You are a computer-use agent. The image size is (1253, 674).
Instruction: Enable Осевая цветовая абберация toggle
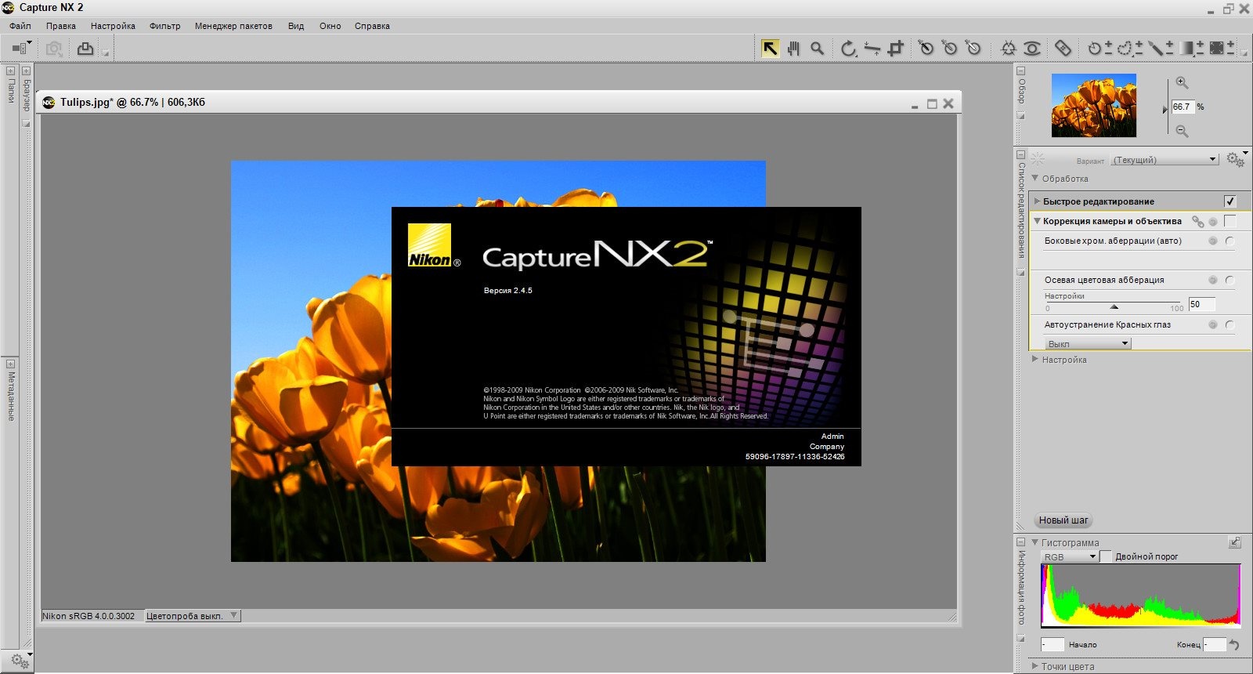[1230, 280]
